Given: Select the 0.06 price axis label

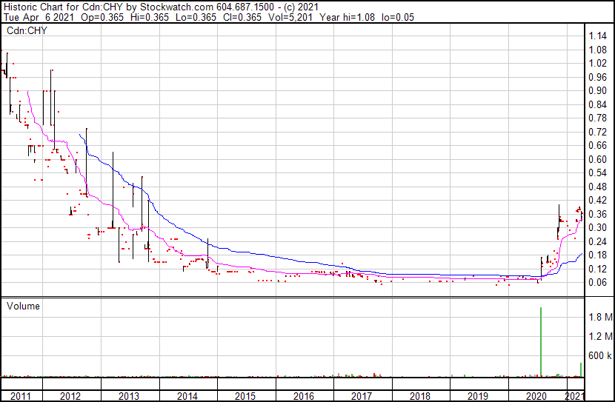Looking at the screenshot, I should (596, 282).
